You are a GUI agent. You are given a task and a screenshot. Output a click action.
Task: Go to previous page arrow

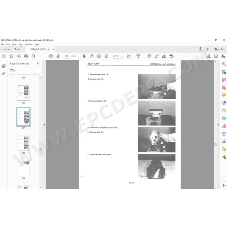click(x=51, y=56)
